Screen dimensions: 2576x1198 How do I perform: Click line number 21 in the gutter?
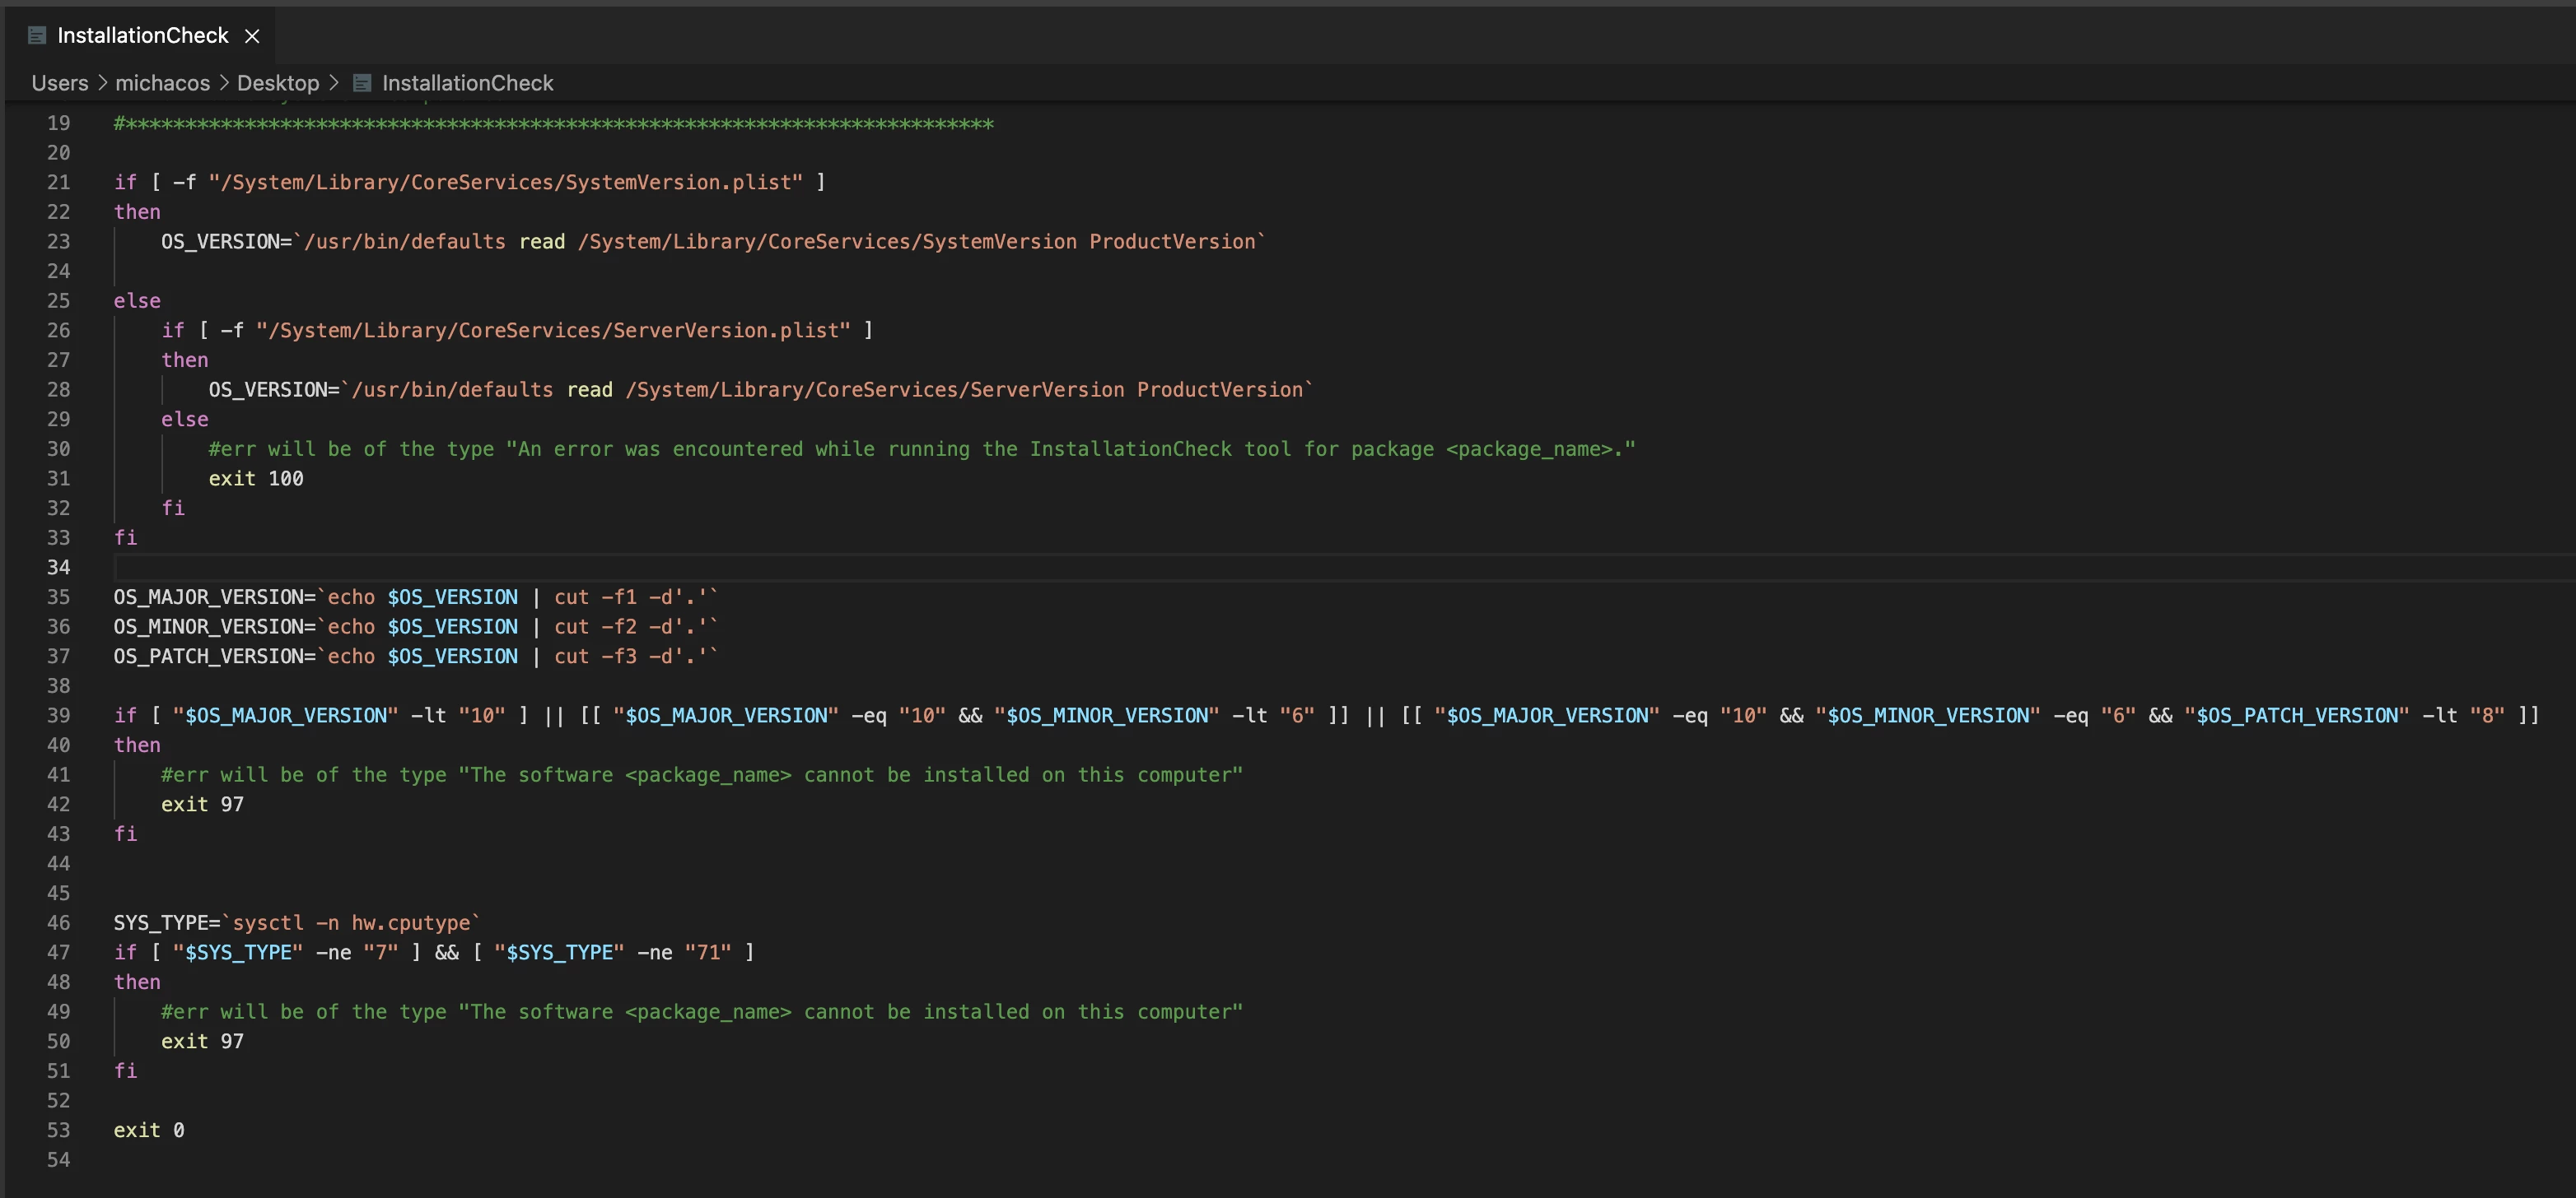point(59,182)
